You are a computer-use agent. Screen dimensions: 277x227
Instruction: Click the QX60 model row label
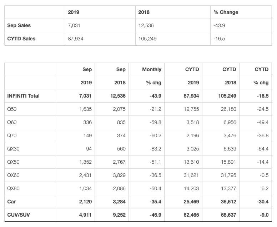(x=13, y=175)
